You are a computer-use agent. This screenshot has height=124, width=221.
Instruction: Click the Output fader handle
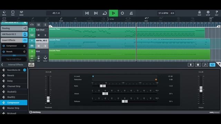201,90
